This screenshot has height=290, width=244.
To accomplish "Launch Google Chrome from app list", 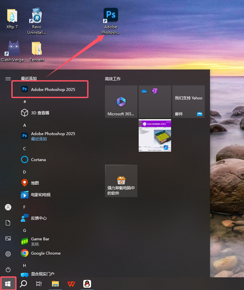I will click(41, 253).
